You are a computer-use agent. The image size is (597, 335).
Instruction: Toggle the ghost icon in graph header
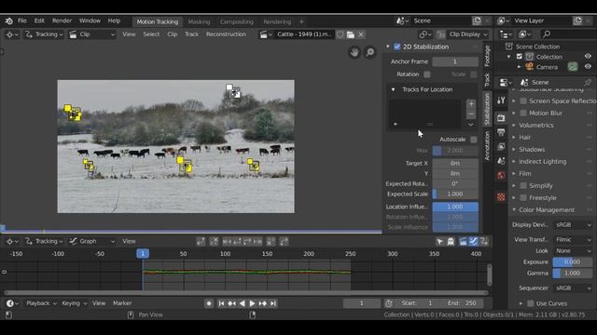coord(451,242)
